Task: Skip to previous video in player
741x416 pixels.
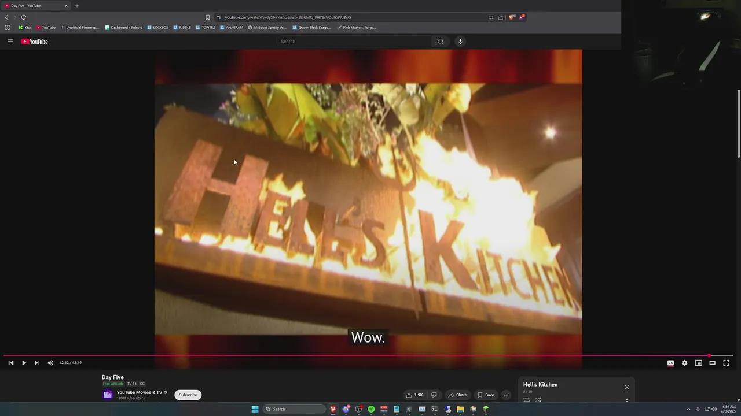Action: tap(10, 363)
